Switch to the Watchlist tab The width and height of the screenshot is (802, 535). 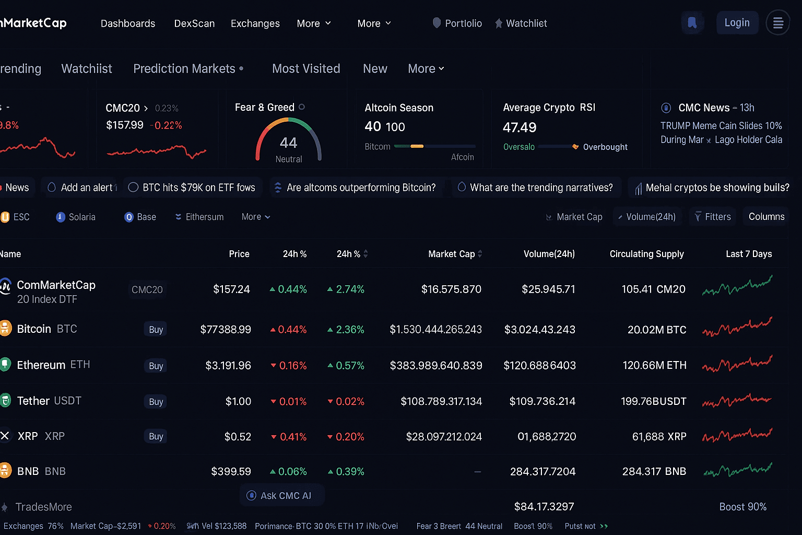point(87,68)
